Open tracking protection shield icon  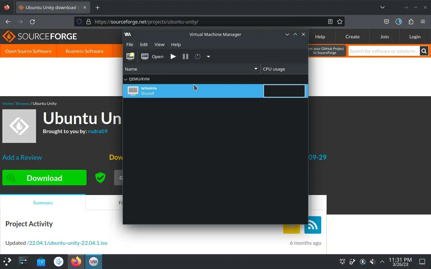(79, 22)
